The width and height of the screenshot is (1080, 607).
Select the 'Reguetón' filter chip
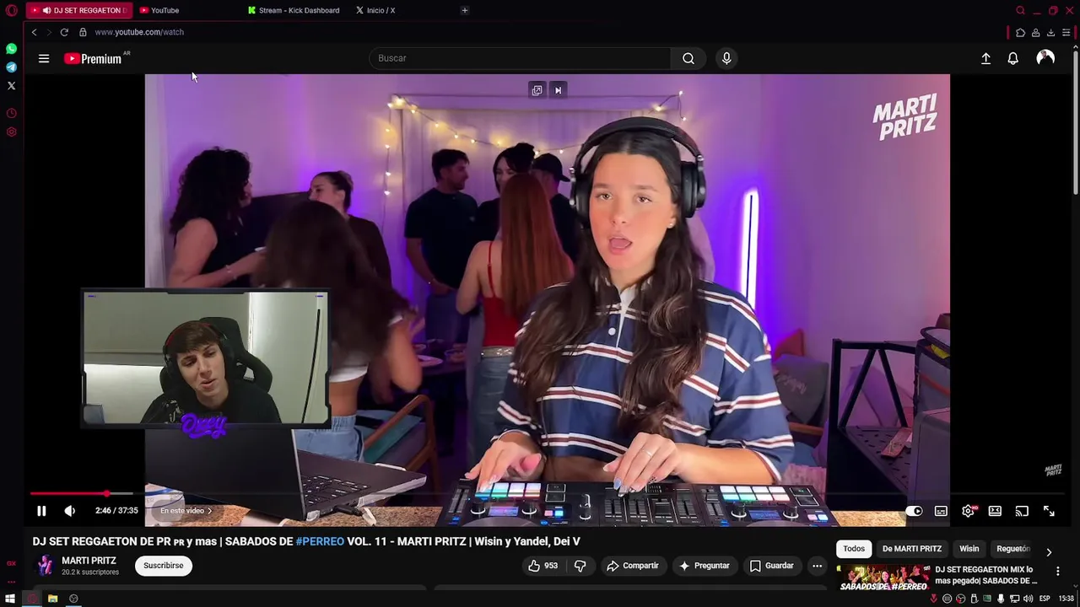tap(1012, 549)
